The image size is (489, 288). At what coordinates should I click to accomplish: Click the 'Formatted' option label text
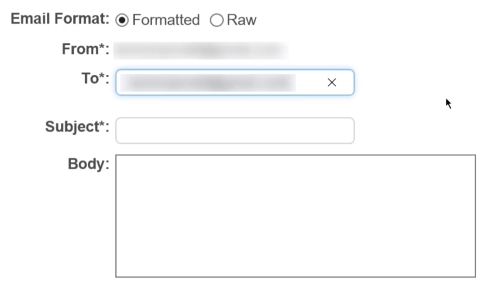(x=166, y=20)
